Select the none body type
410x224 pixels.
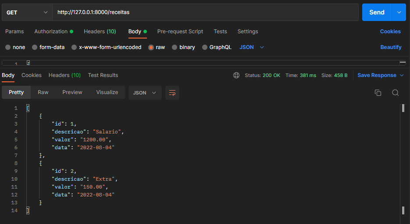tap(15, 47)
